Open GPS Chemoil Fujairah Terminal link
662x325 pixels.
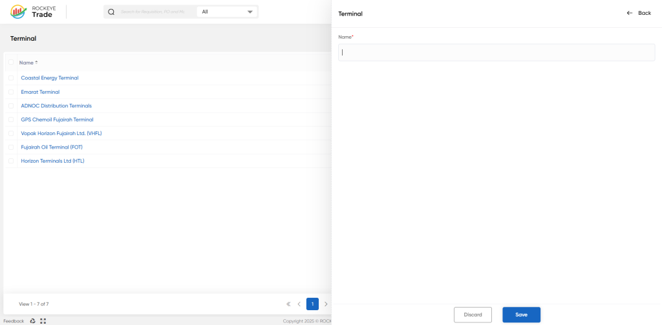pyautogui.click(x=57, y=120)
